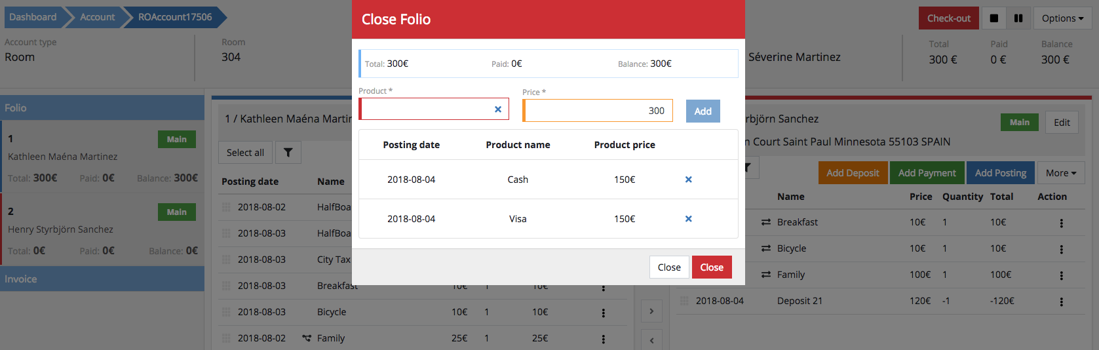The image size is (1099, 350).
Task: Toggle Select all postings
Action: [245, 153]
